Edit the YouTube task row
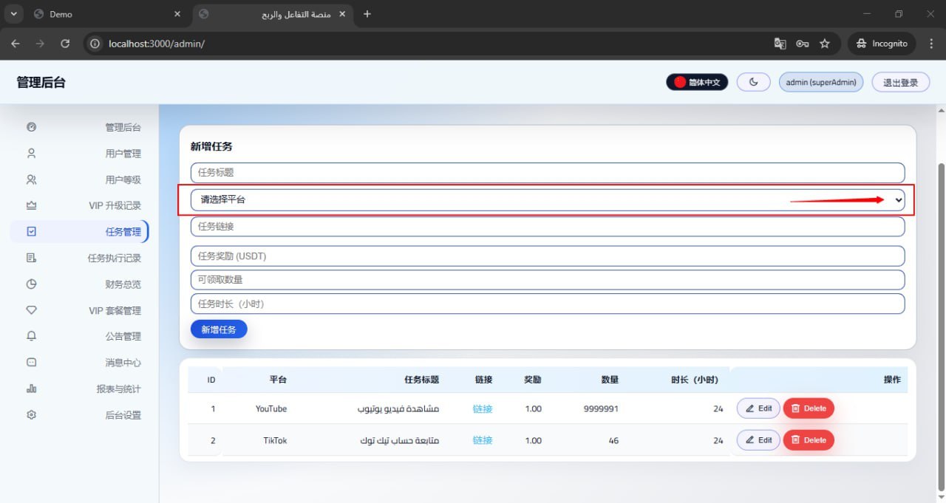 point(758,408)
